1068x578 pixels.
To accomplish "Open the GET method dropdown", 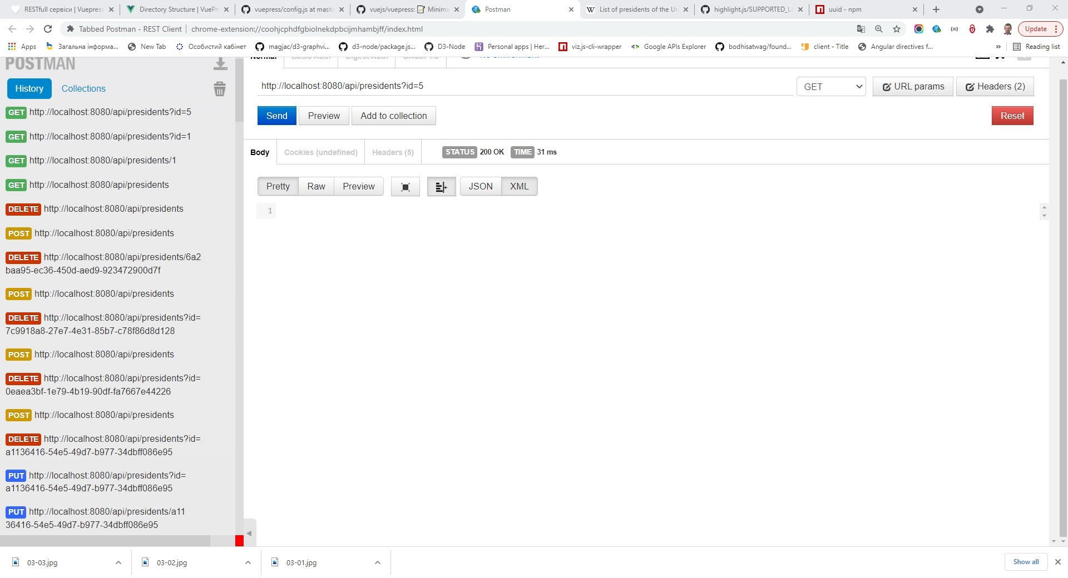I will 831,87.
